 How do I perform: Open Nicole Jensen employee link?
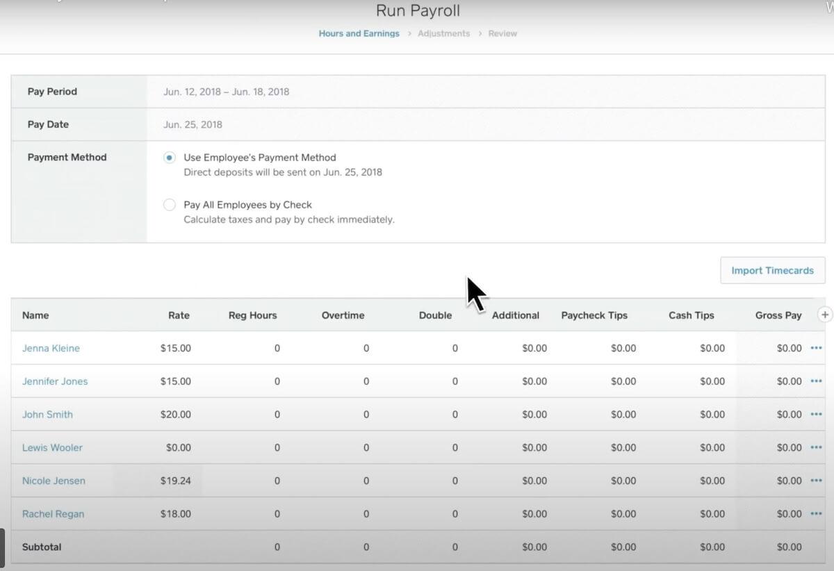(54, 481)
